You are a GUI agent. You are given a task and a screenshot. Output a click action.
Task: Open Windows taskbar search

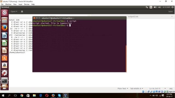coord(9,96)
